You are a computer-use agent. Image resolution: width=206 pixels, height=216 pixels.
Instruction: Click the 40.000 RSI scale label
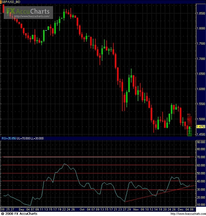[x=201, y=181]
